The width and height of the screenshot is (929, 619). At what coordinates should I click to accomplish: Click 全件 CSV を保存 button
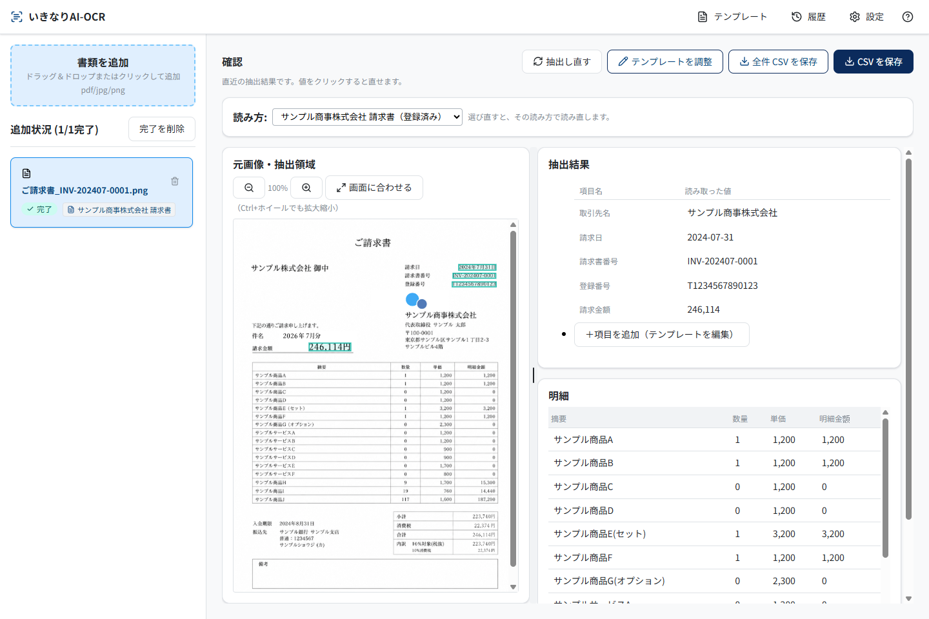click(x=778, y=62)
